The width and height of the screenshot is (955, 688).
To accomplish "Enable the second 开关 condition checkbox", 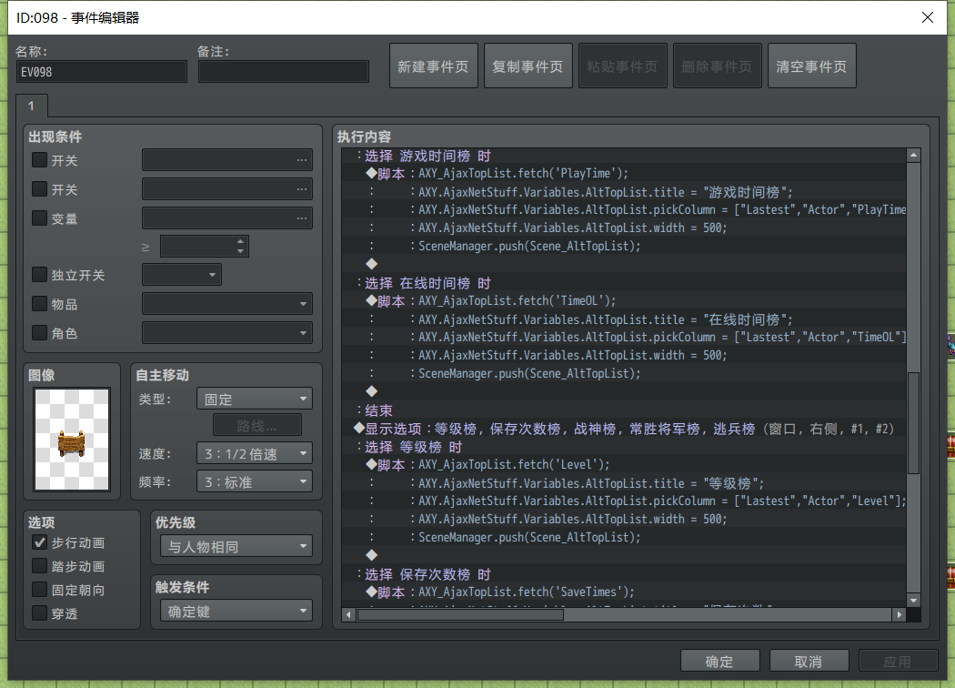I will coord(40,189).
